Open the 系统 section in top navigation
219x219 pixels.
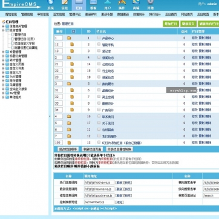[x=51, y=5]
